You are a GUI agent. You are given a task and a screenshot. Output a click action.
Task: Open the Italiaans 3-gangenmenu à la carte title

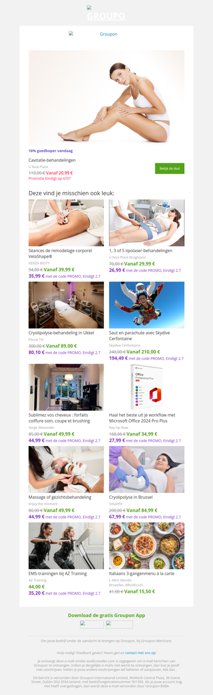pos(142,574)
